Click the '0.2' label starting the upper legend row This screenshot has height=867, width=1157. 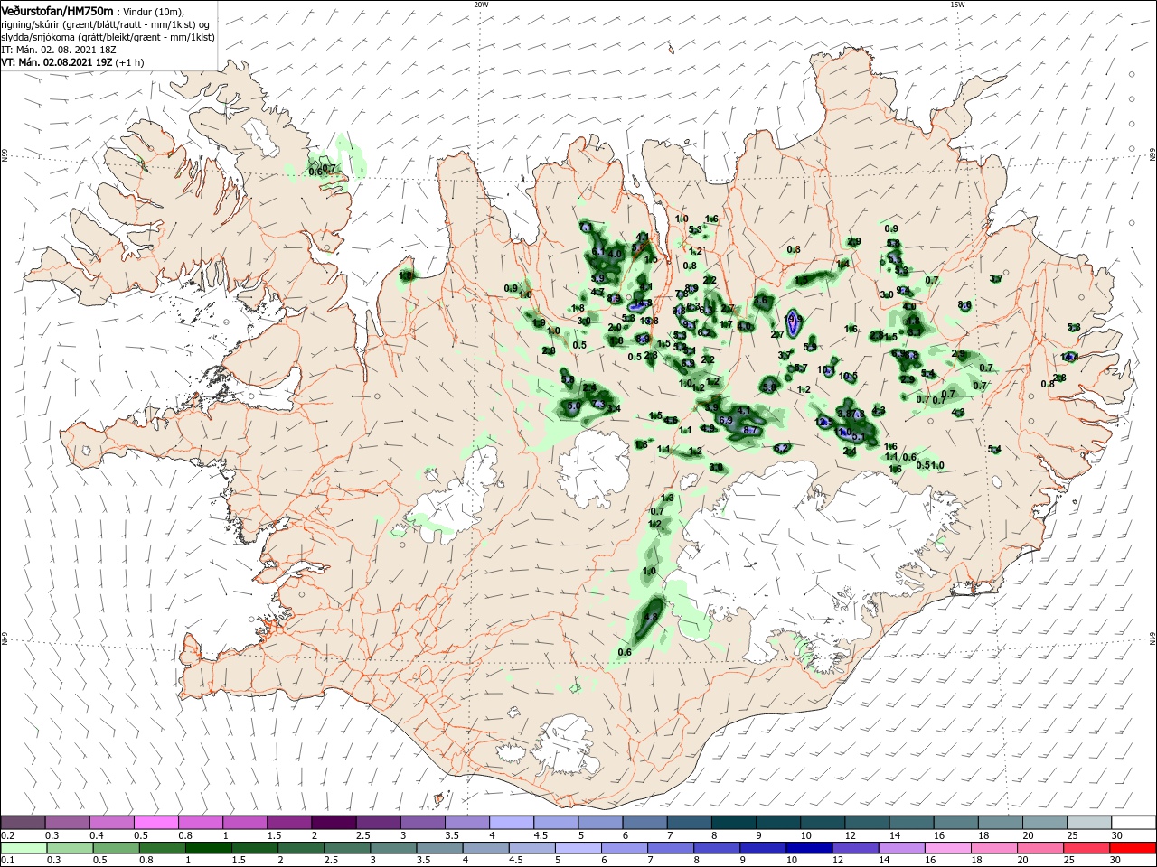pos(7,835)
